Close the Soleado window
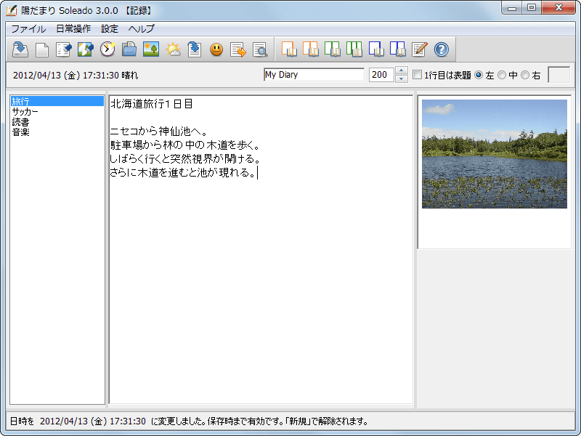 tap(558, 8)
